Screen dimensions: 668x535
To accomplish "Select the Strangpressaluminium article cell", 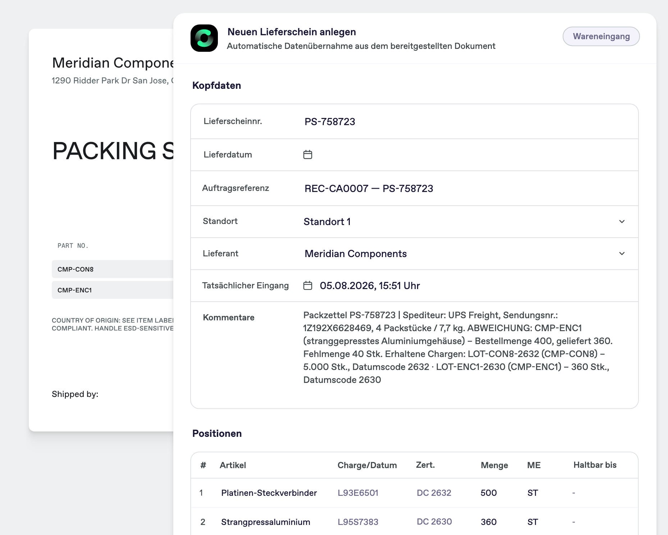I will click(x=266, y=522).
